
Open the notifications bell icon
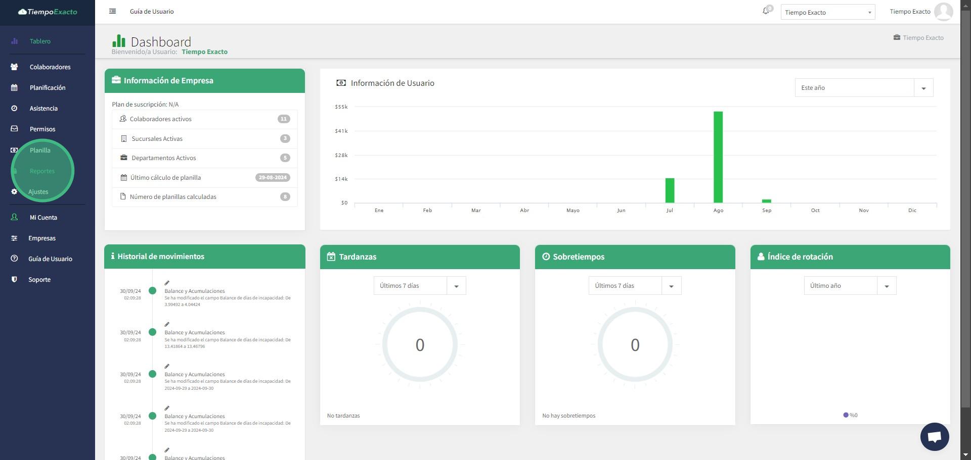coord(766,11)
